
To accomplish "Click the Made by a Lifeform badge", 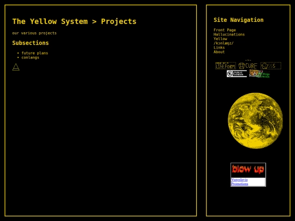I will 226,65.
